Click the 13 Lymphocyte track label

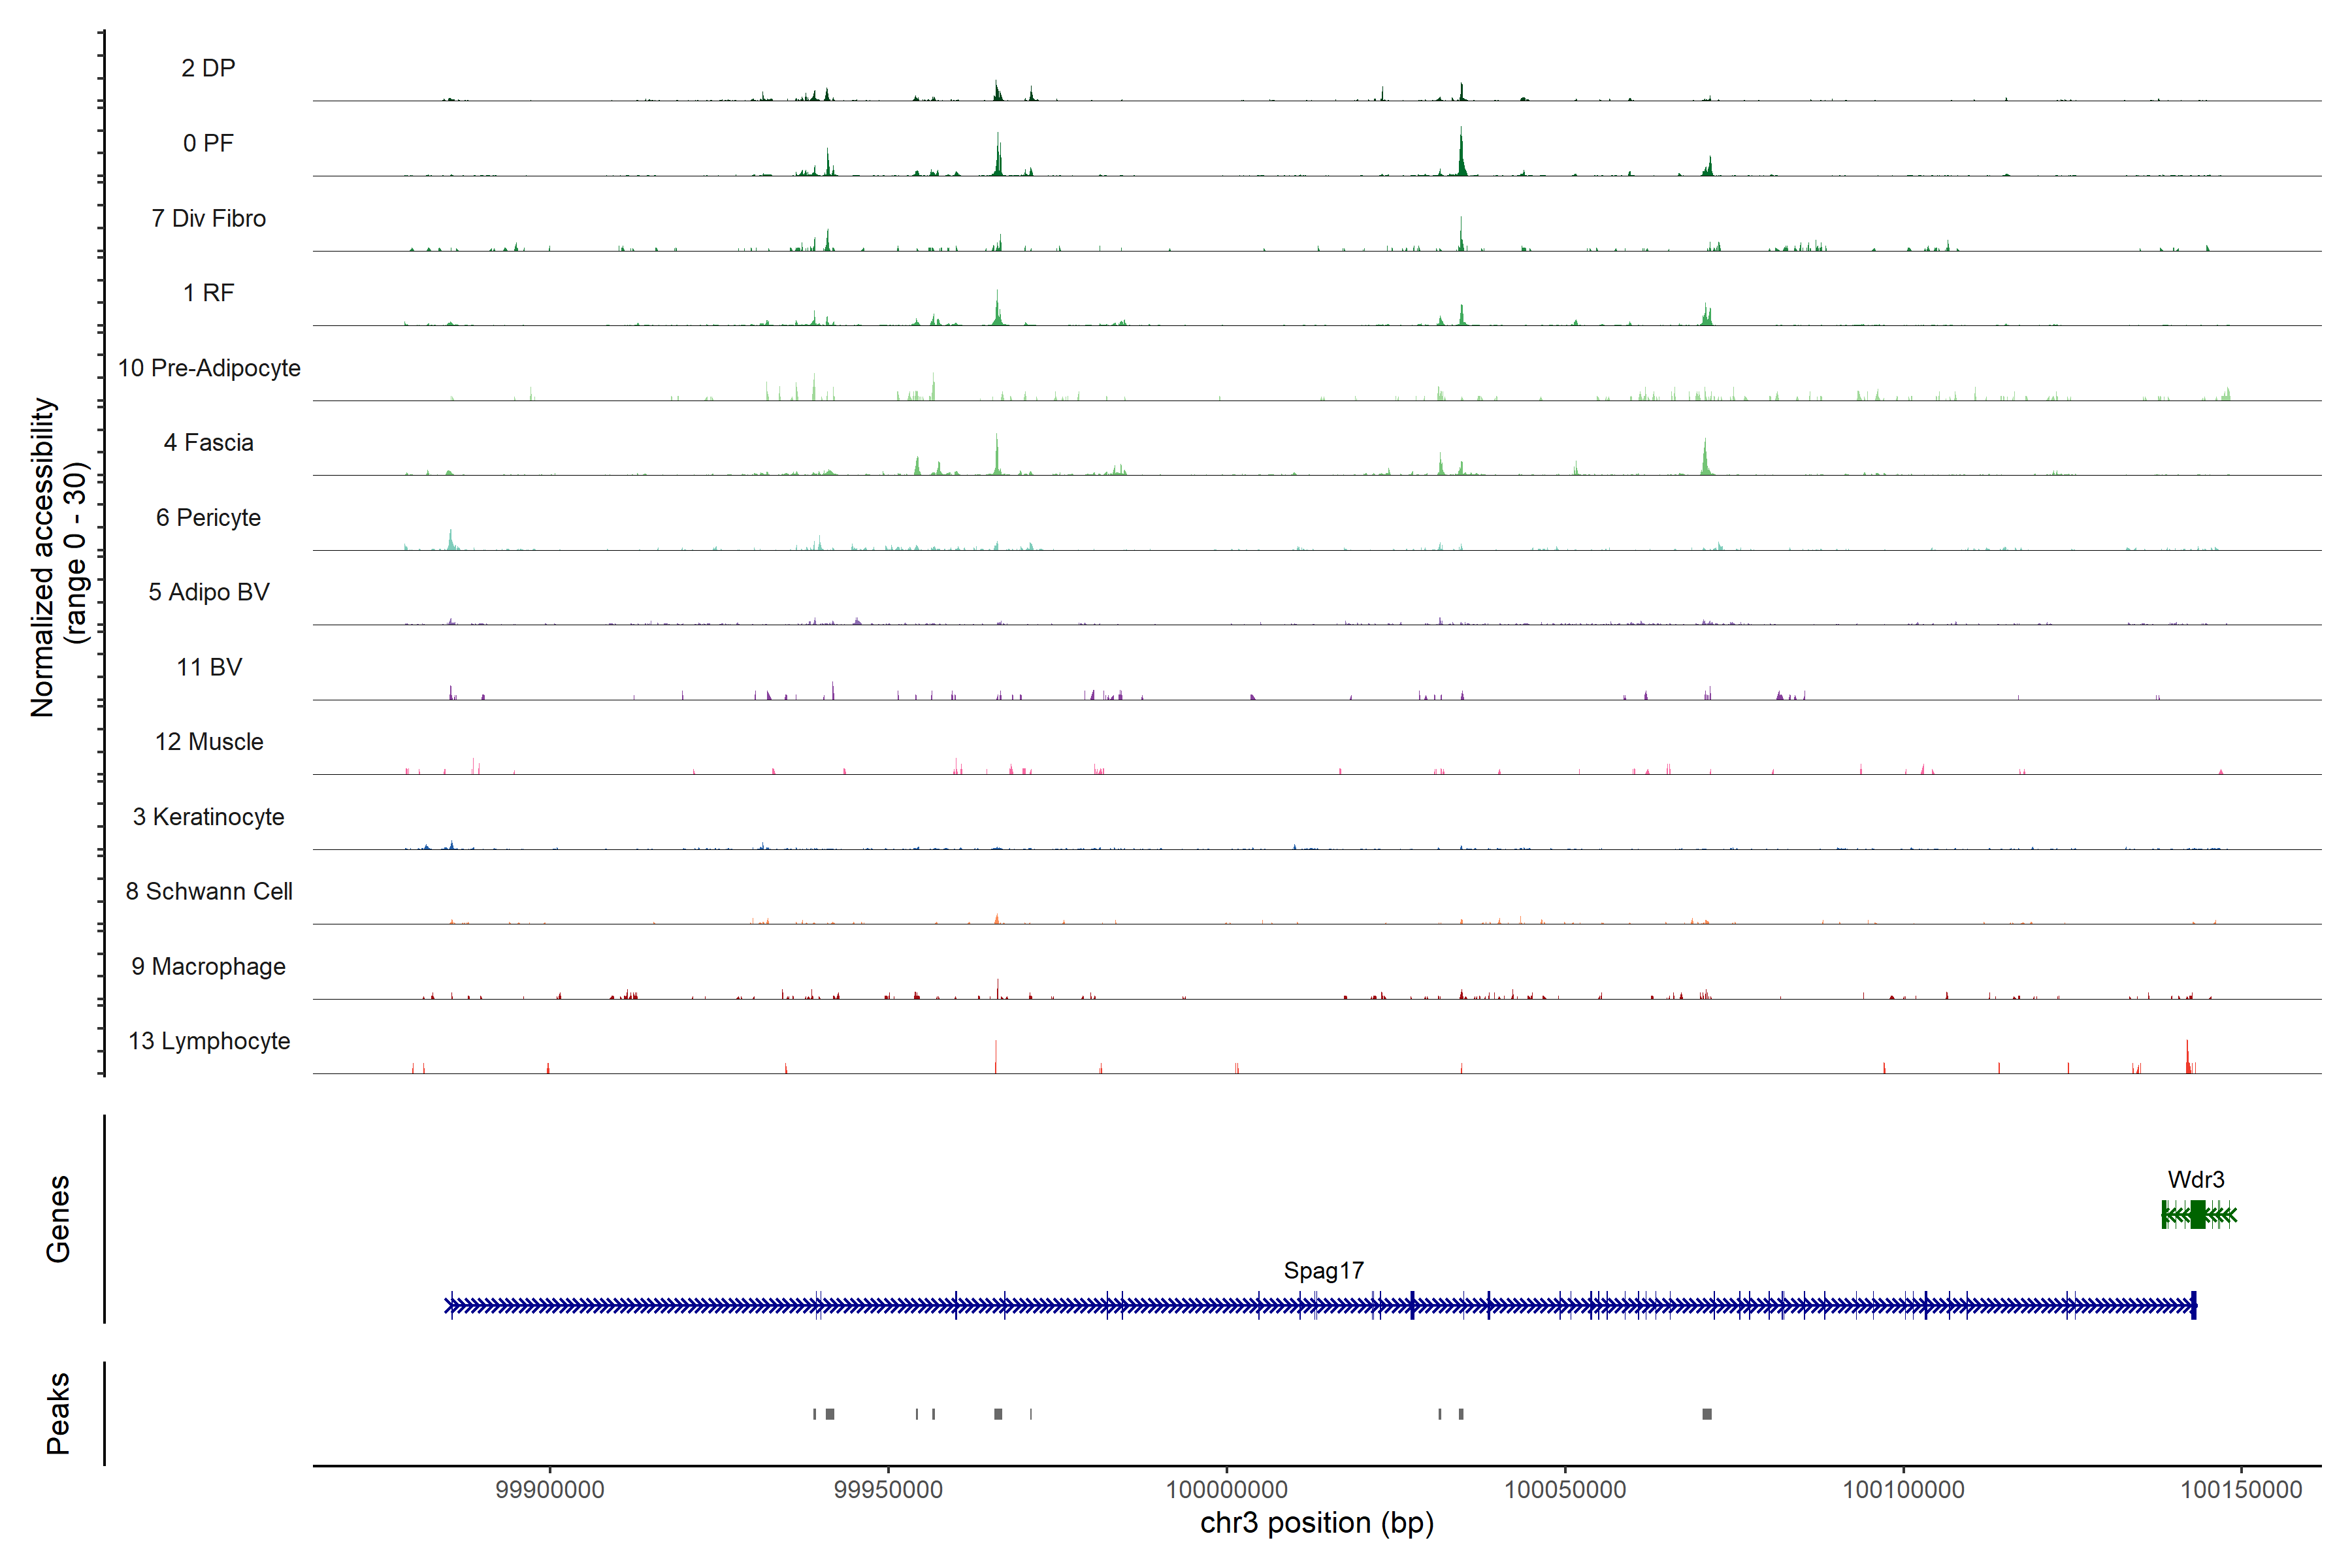(209, 1041)
